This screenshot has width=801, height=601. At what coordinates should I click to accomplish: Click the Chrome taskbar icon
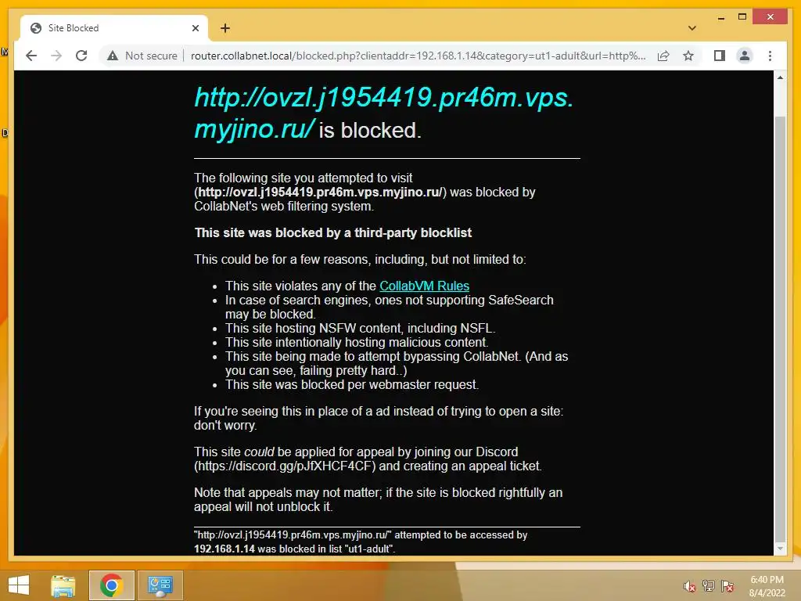pyautogui.click(x=111, y=585)
